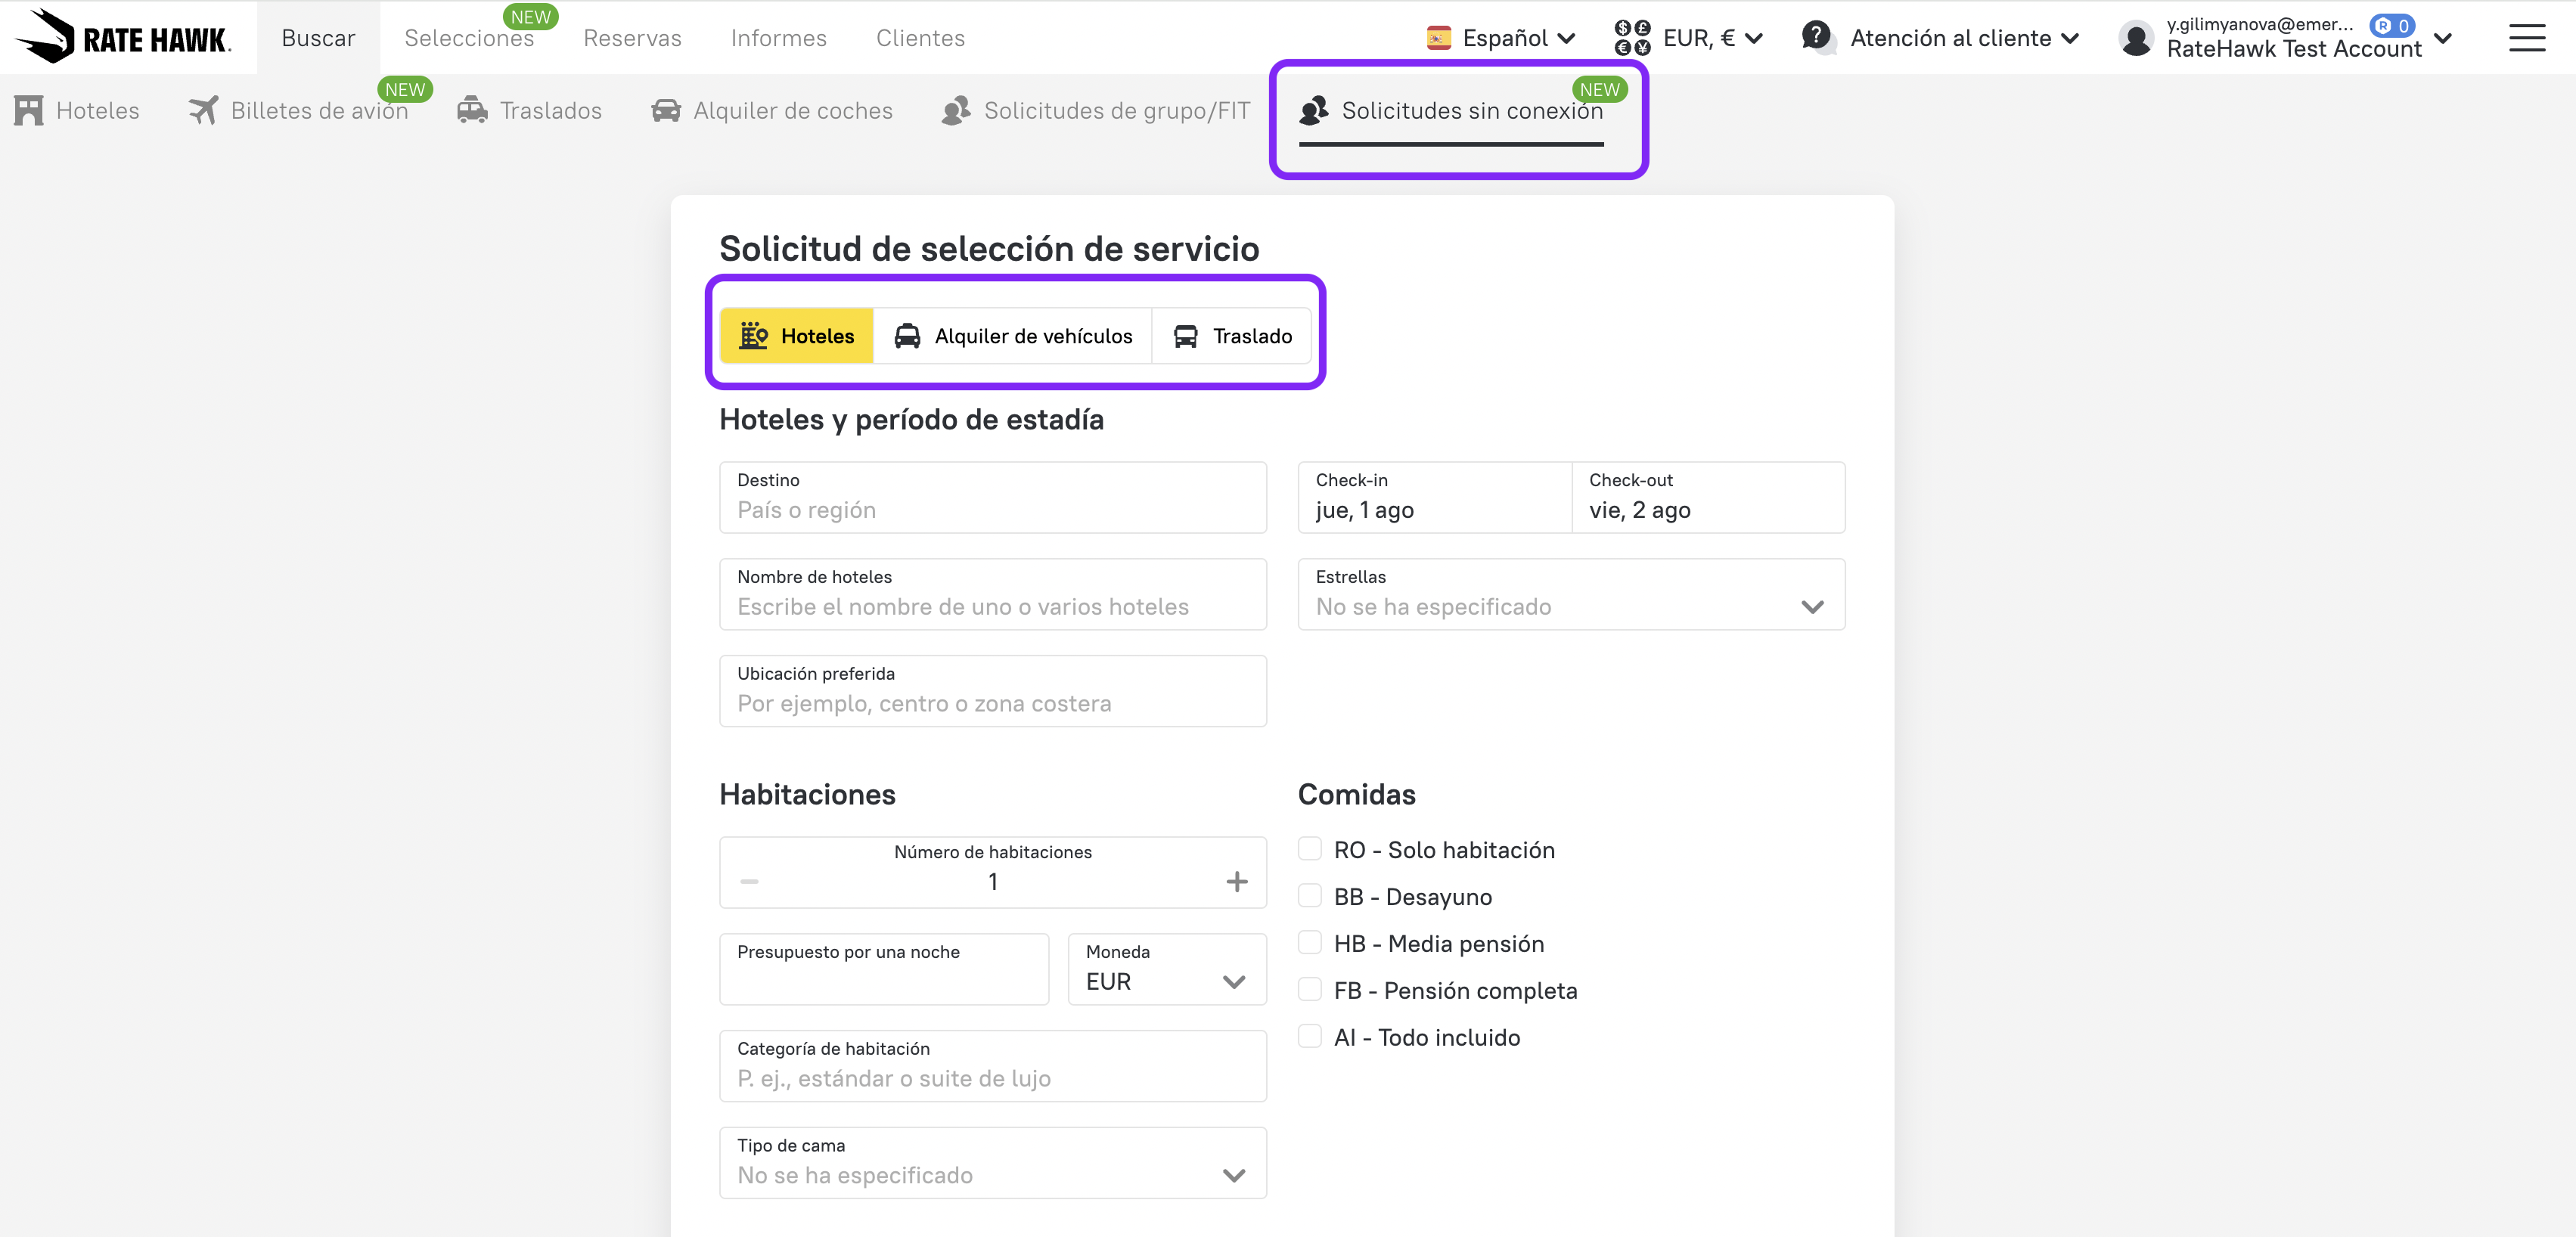The width and height of the screenshot is (2576, 1237).
Task: Click the help question mark icon
Action: point(1816,37)
